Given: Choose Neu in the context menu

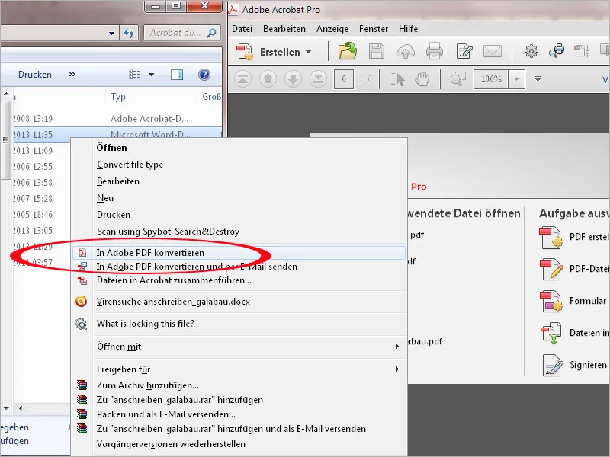Looking at the screenshot, I should [x=239, y=198].
